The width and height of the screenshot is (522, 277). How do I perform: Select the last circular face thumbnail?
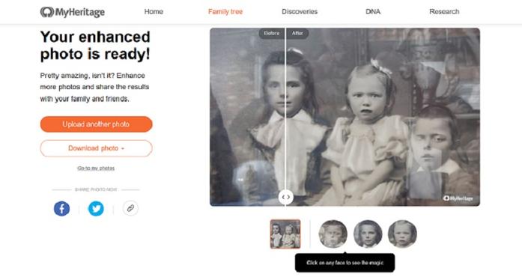click(x=402, y=234)
